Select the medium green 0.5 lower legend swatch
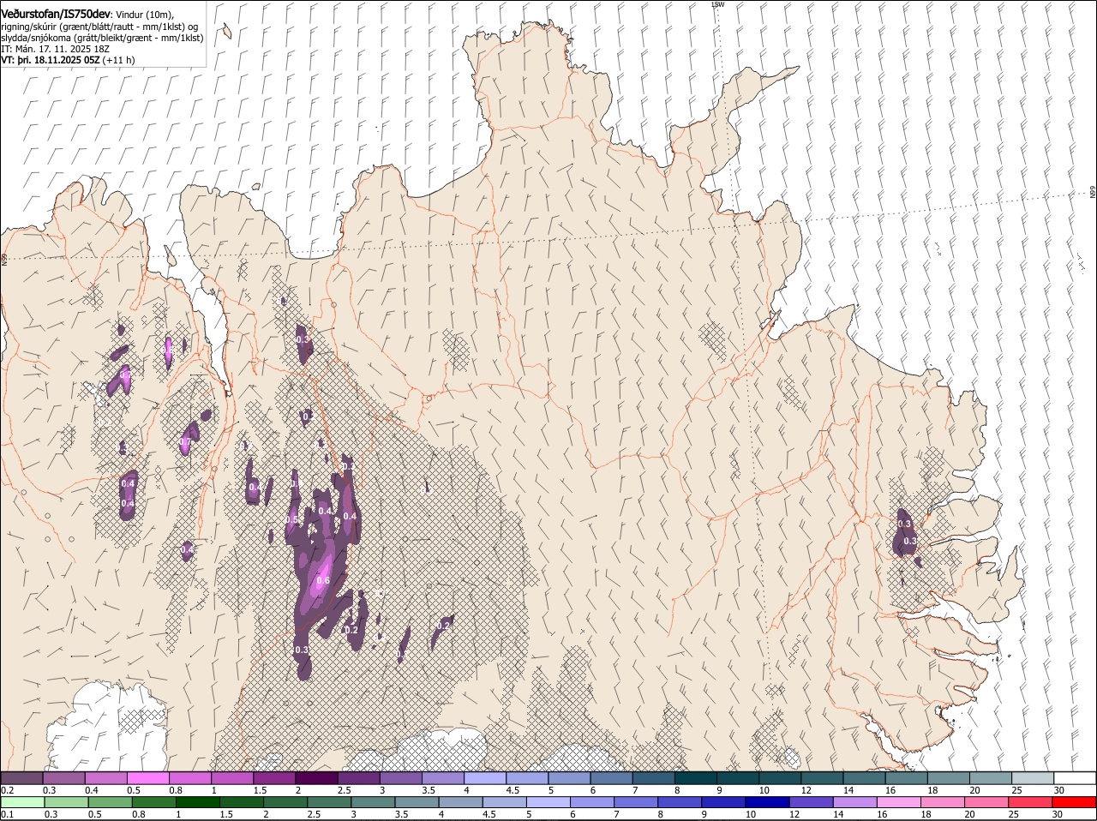 click(109, 802)
